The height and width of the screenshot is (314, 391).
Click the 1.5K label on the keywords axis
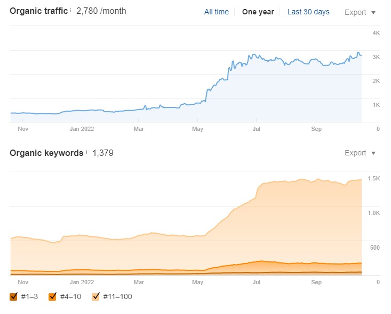coord(373,179)
